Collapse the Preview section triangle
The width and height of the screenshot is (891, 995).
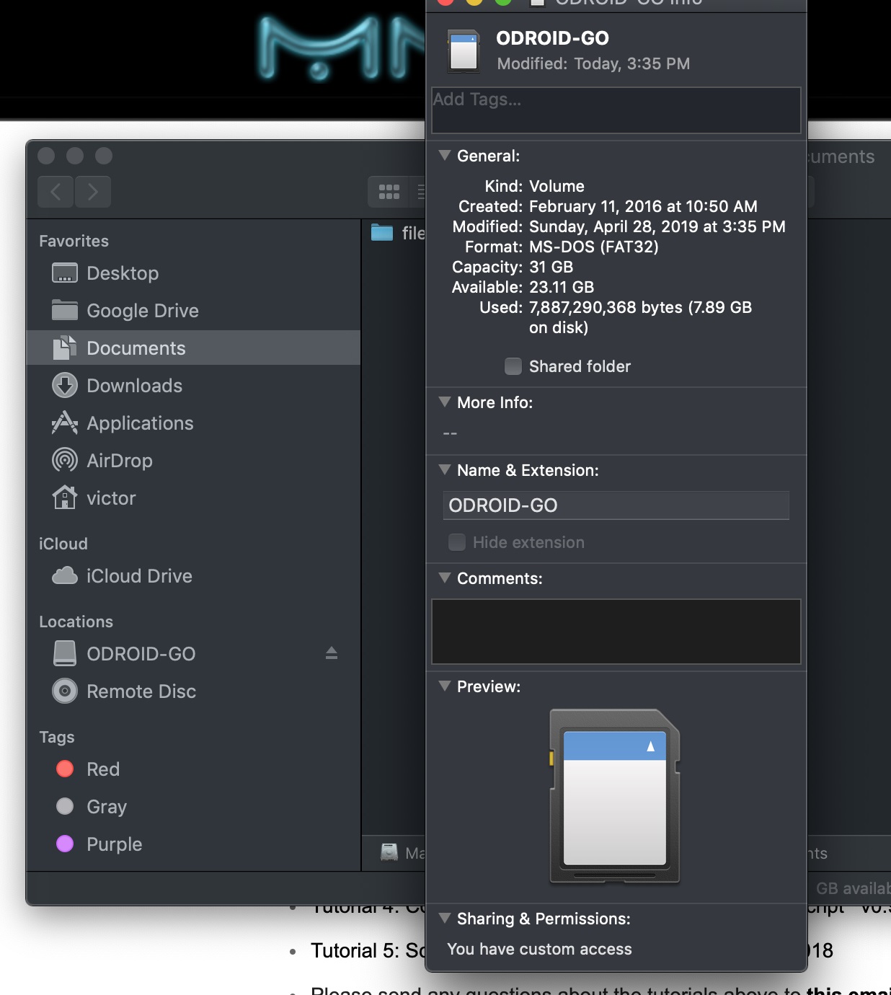coord(445,686)
